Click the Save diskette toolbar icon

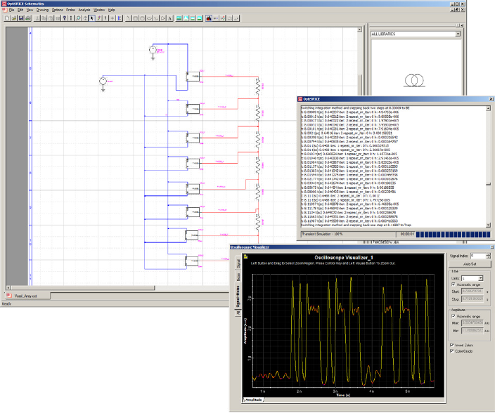point(21,18)
